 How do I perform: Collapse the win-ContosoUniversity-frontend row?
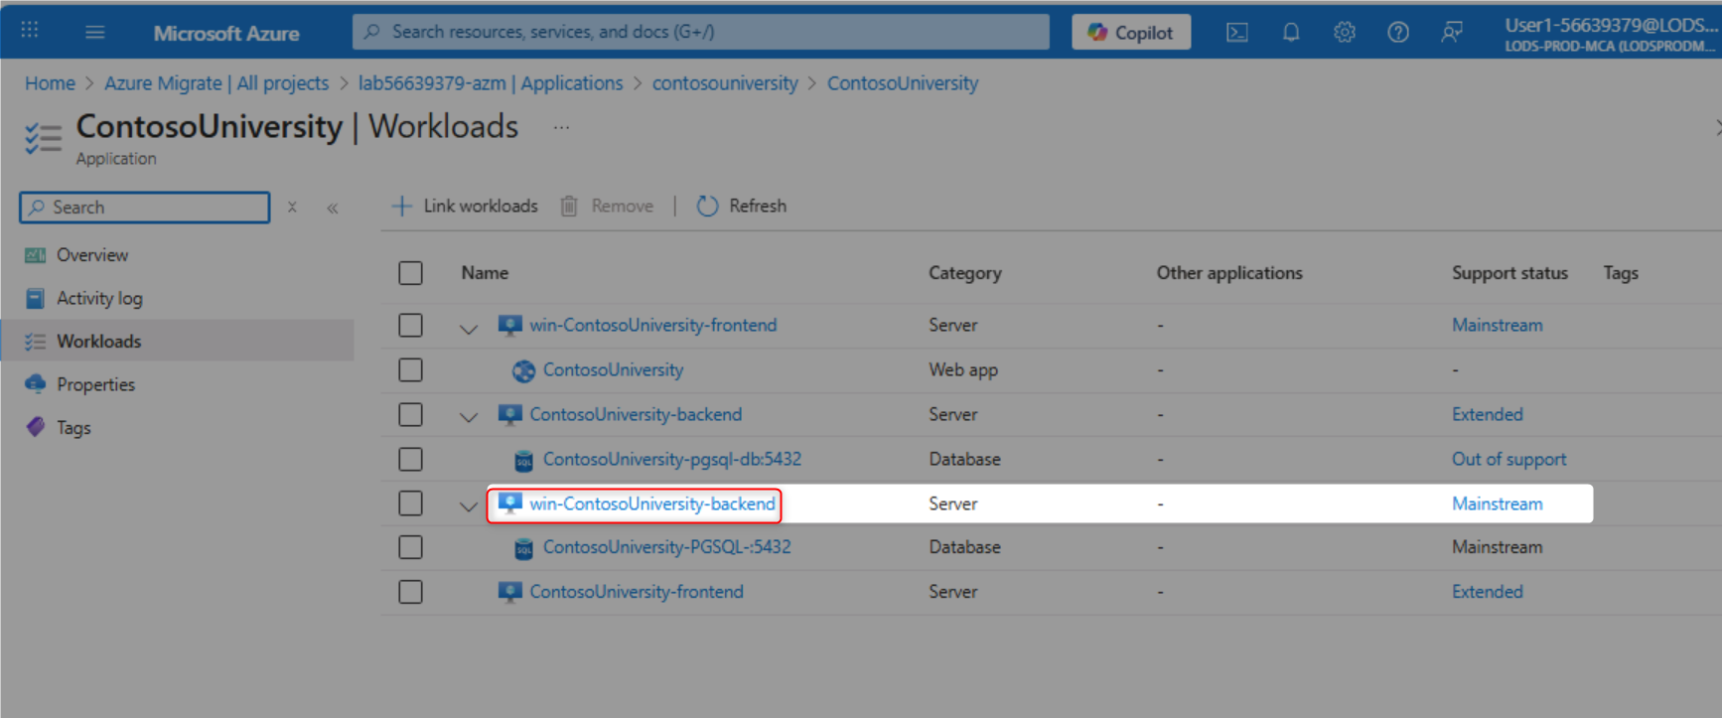pos(469,328)
